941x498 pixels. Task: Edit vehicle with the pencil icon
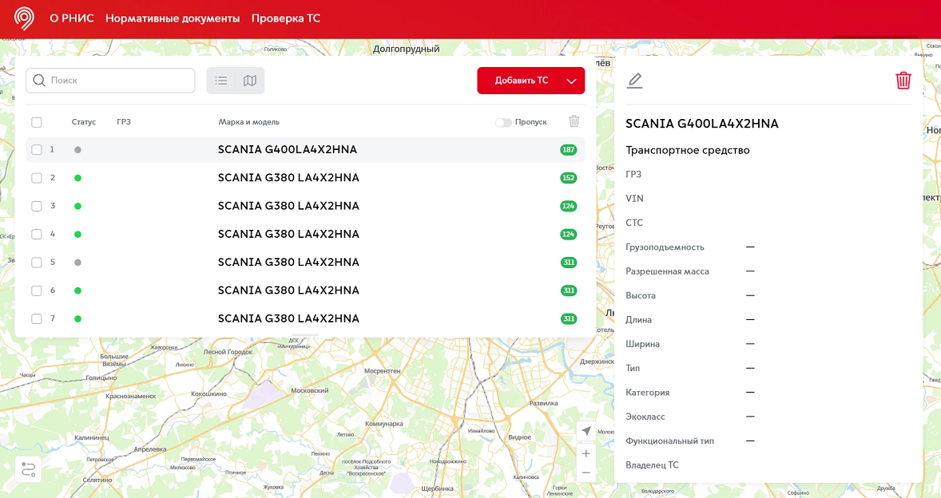(x=634, y=81)
